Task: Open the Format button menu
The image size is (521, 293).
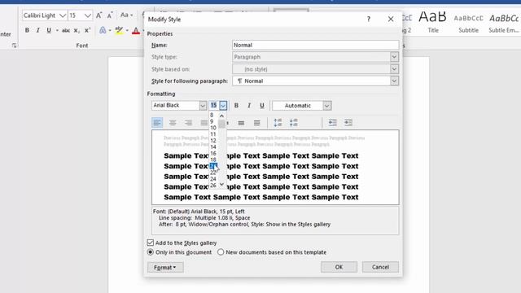Action: (x=165, y=267)
